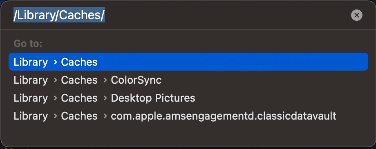Click the chevron after Library in the classicdatavault row

pyautogui.click(x=56, y=116)
